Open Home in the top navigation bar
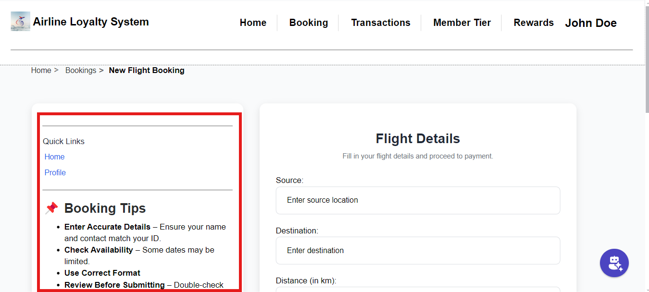 click(253, 23)
